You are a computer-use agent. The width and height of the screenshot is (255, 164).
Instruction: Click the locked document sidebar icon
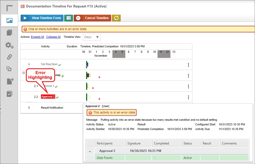(x=10, y=82)
